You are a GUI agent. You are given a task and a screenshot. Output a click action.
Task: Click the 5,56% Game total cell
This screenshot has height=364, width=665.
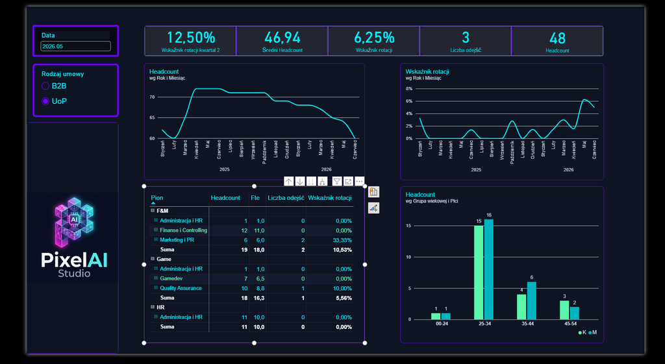(x=344, y=298)
